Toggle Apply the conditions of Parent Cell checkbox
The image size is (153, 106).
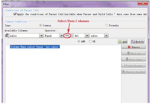[15, 14]
